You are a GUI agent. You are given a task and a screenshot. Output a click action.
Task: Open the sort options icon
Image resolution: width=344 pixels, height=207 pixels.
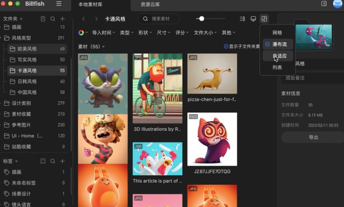coord(242,19)
